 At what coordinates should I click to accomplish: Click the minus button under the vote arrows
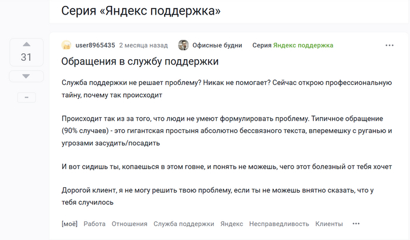click(26, 98)
